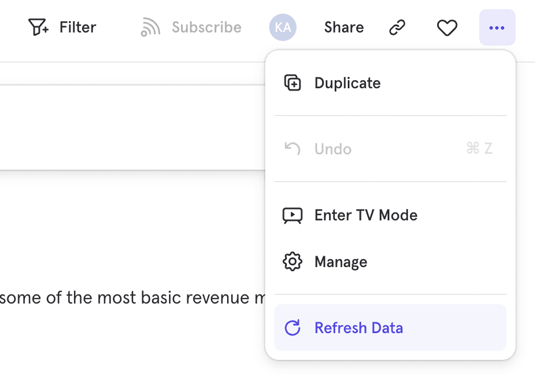Click the Filter funnel icon

39,27
